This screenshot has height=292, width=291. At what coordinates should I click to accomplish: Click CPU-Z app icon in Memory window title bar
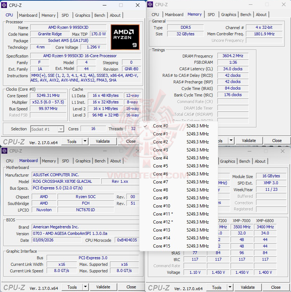point(150,4)
